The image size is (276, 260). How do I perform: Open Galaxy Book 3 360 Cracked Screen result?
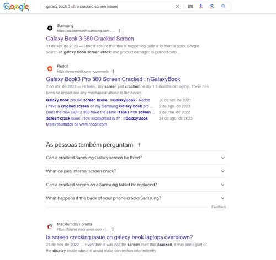click(x=90, y=39)
